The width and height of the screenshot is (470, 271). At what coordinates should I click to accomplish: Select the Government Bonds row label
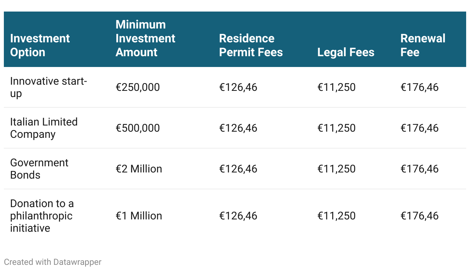tap(39, 169)
